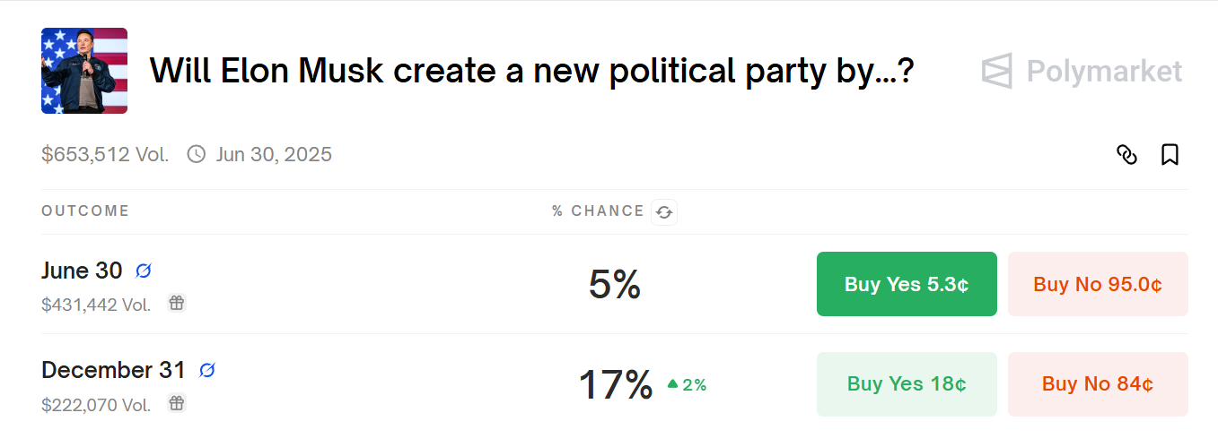Select the 5% chance value
Viewport: 1218px width, 447px height.
tap(615, 284)
